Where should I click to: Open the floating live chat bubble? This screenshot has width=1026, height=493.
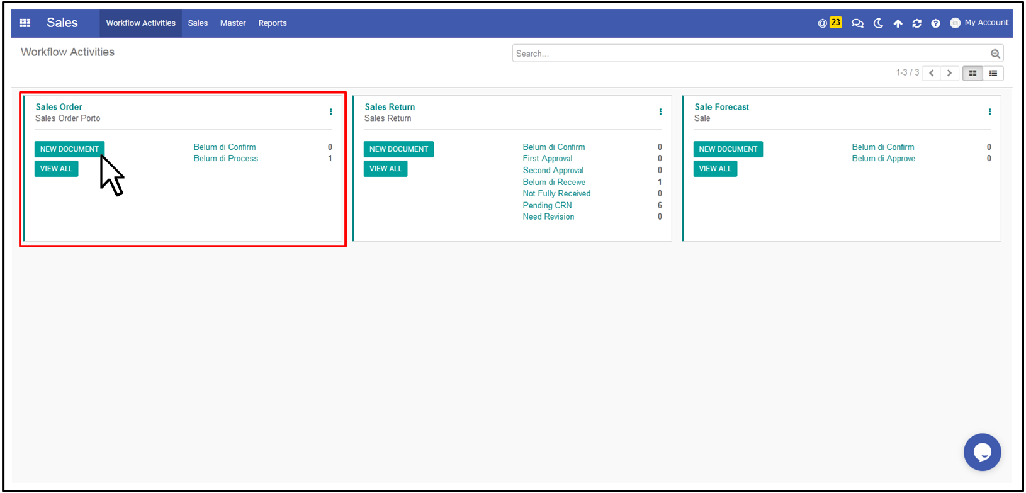(x=982, y=452)
